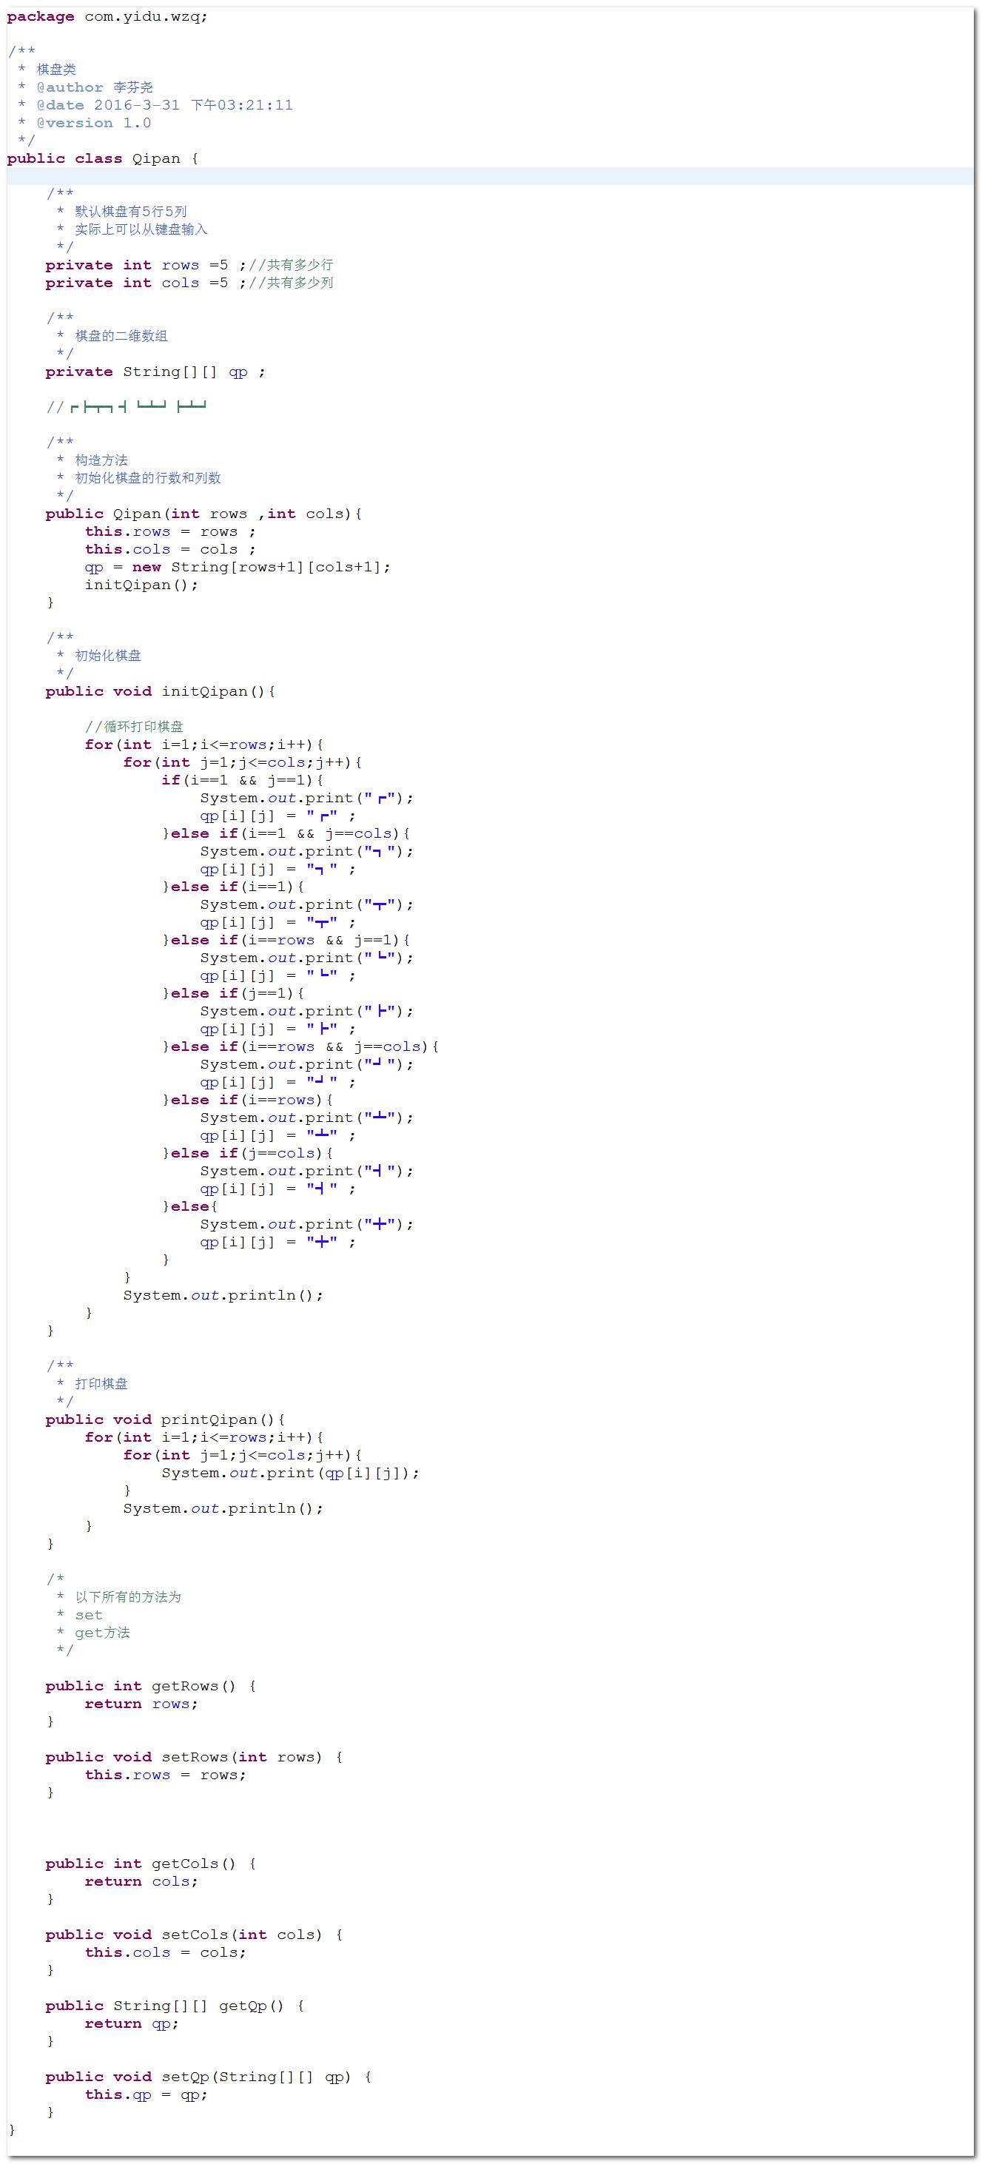Click the cols field in its private declaration
The width and height of the screenshot is (982, 2164).
pyautogui.click(x=180, y=283)
